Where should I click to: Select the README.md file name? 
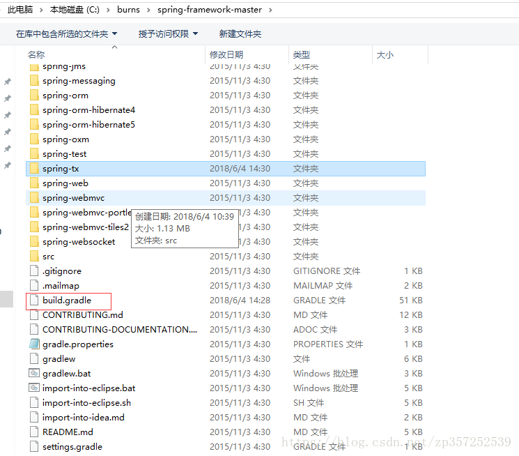click(68, 432)
